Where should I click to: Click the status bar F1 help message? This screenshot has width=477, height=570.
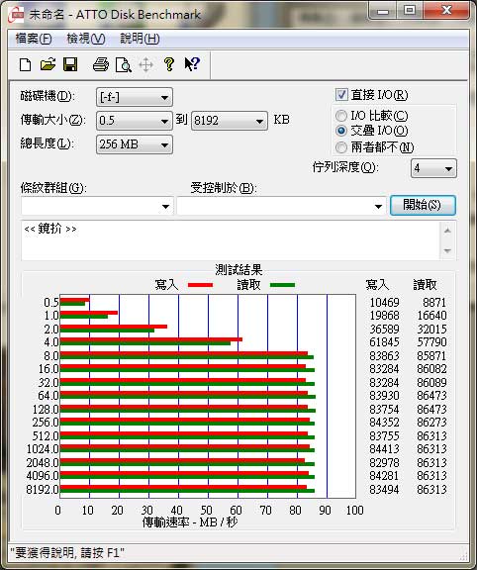[x=67, y=553]
